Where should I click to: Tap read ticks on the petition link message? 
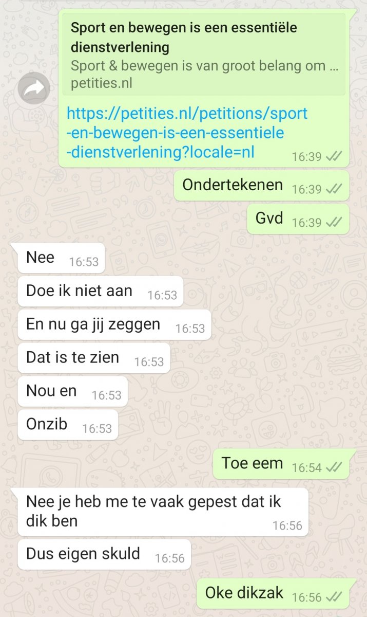click(x=334, y=156)
